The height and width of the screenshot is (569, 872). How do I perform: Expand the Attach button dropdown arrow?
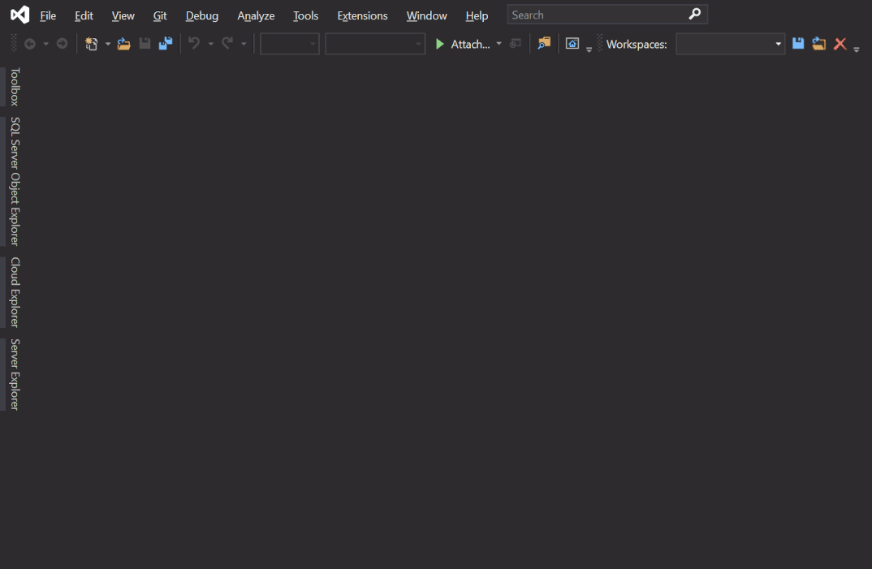click(x=499, y=44)
